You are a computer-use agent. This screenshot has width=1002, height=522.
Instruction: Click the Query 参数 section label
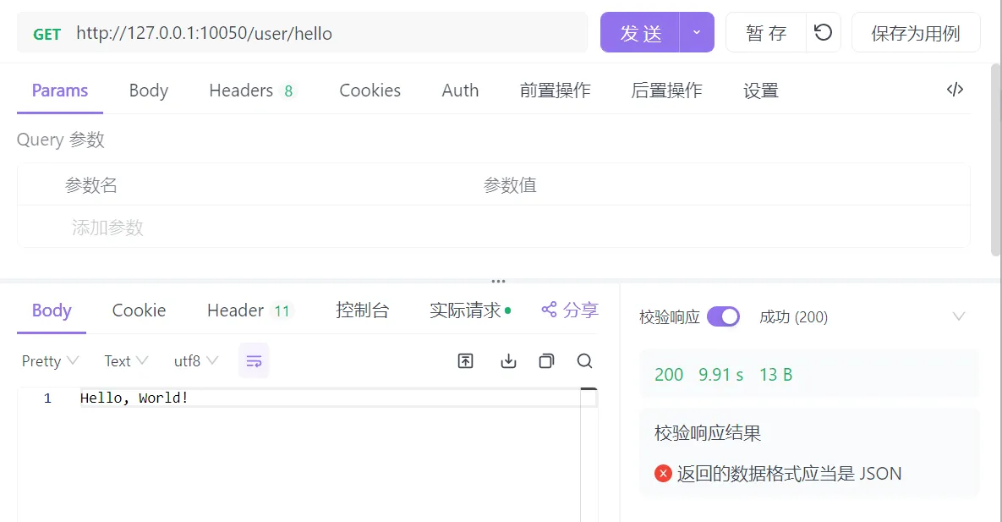[61, 140]
